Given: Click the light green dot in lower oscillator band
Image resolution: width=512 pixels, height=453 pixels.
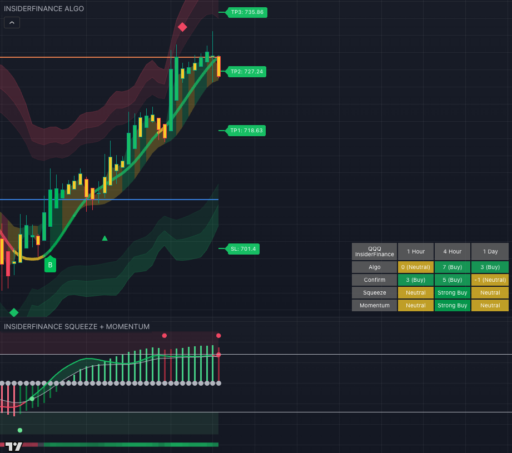Looking at the screenshot, I should point(20,430).
